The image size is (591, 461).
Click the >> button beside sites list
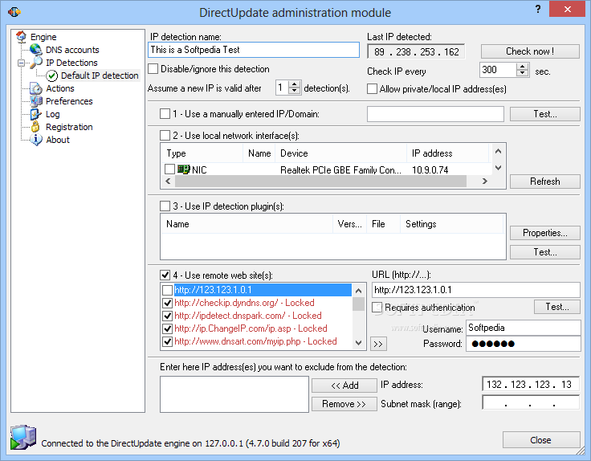[x=378, y=344]
